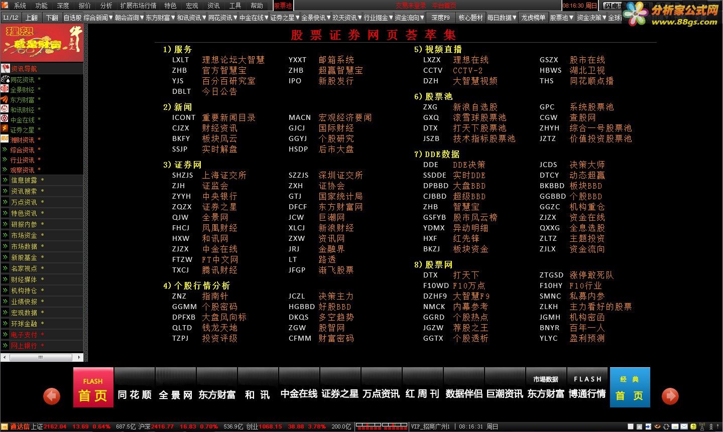
Task: Click the 股票池 red-bordered button in menu bar
Action: (283, 6)
